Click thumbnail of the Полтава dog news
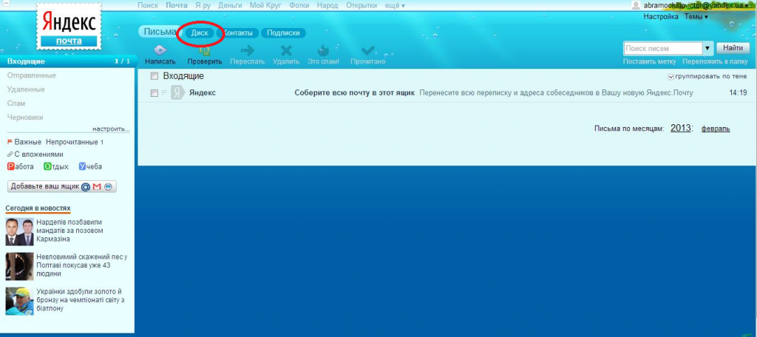 pos(19,266)
